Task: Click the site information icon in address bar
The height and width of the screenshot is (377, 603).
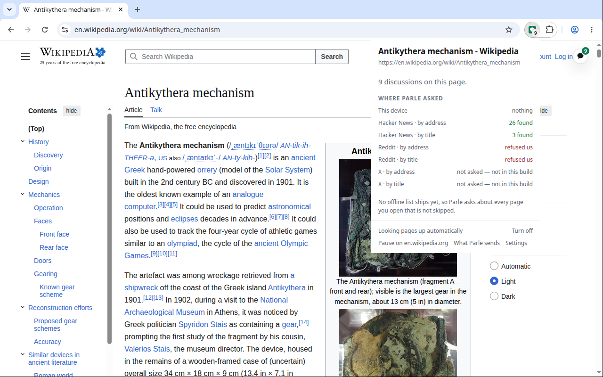Action: (x=65, y=30)
